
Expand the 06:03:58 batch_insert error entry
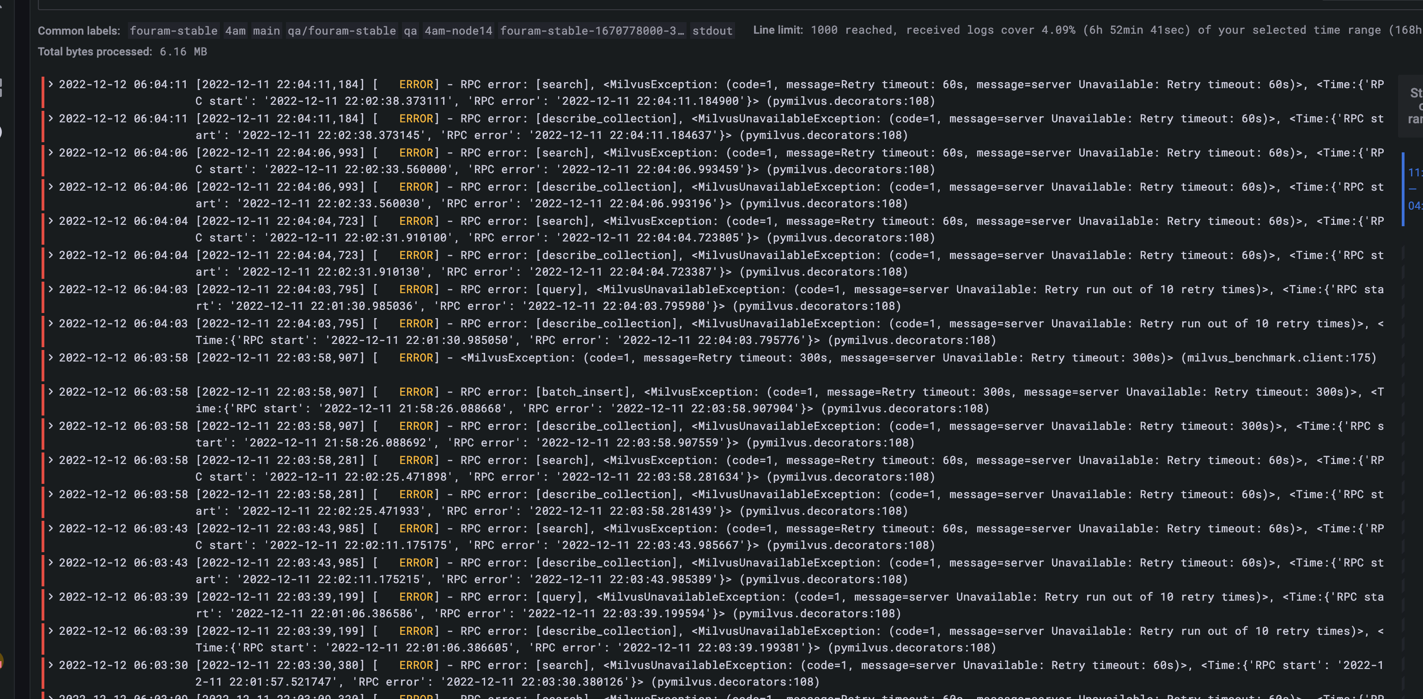tap(50, 392)
